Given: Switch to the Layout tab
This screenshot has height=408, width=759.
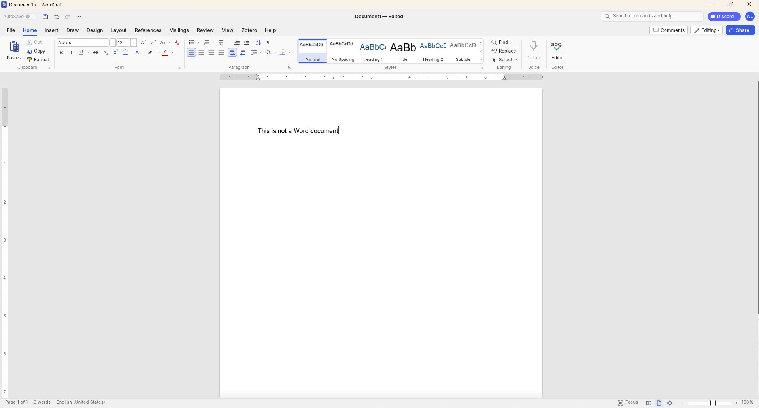Looking at the screenshot, I should point(119,30).
